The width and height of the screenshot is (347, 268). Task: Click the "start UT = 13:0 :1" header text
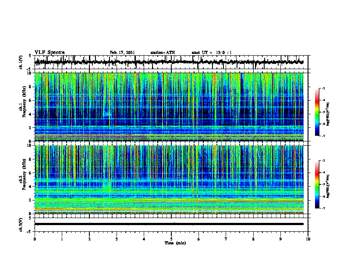[212, 53]
